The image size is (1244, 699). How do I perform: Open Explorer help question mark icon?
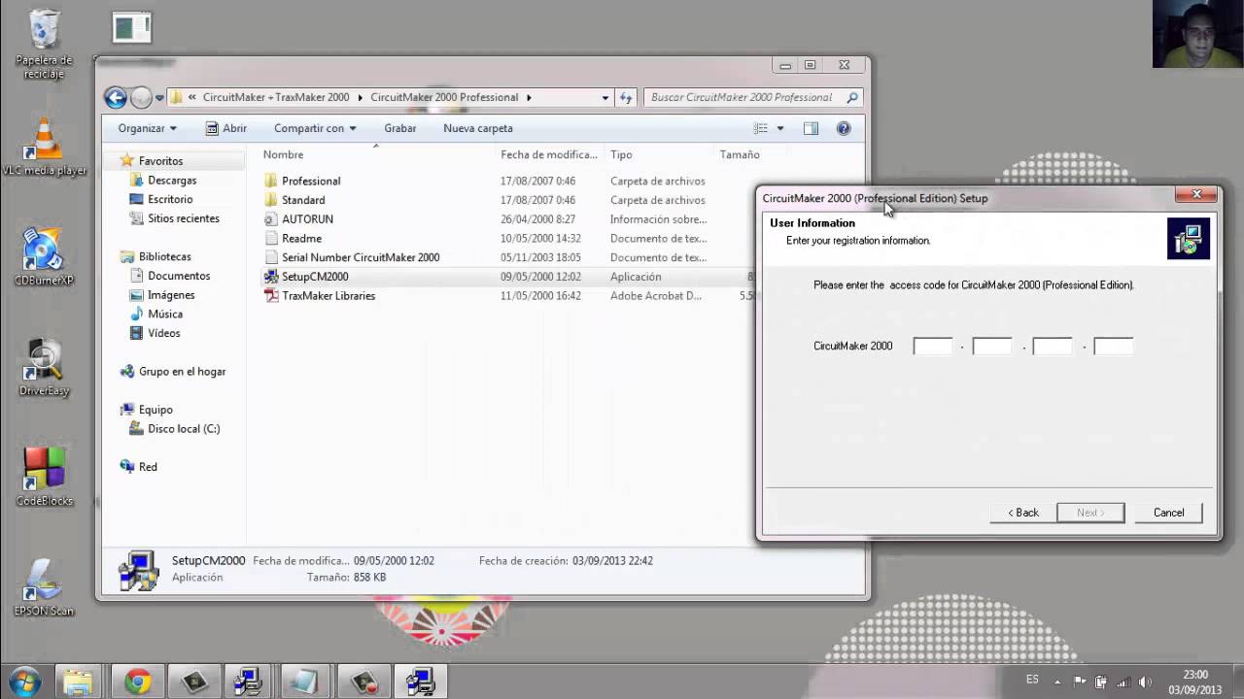[x=844, y=128]
